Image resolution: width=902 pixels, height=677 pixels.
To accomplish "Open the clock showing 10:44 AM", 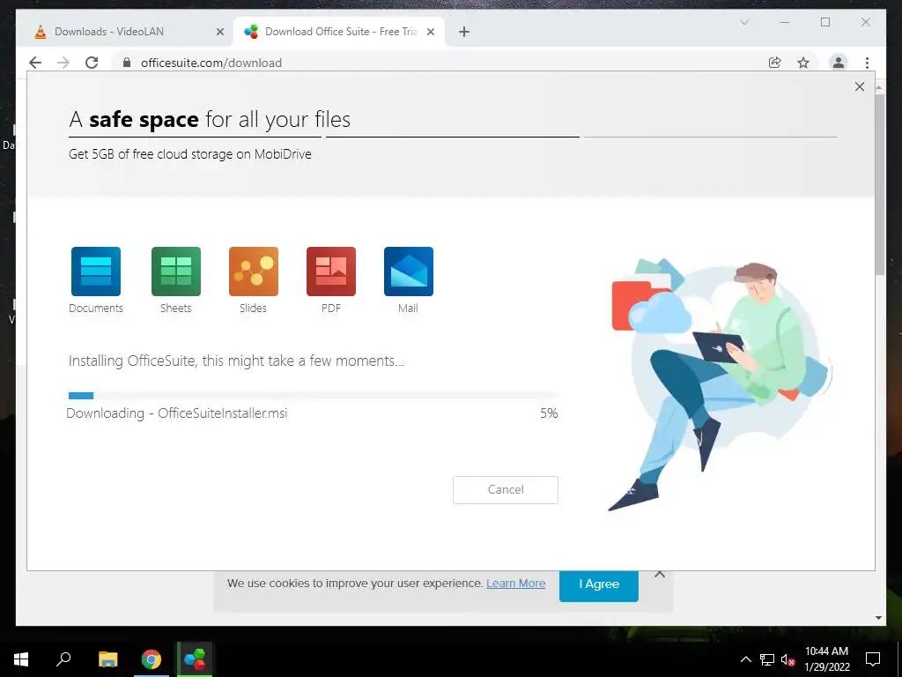I will (x=826, y=659).
